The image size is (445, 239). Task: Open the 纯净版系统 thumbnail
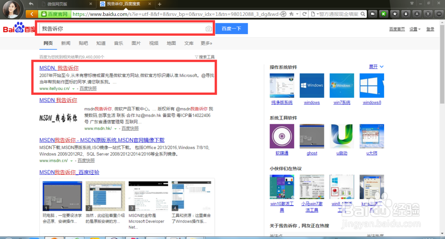pos(282,86)
